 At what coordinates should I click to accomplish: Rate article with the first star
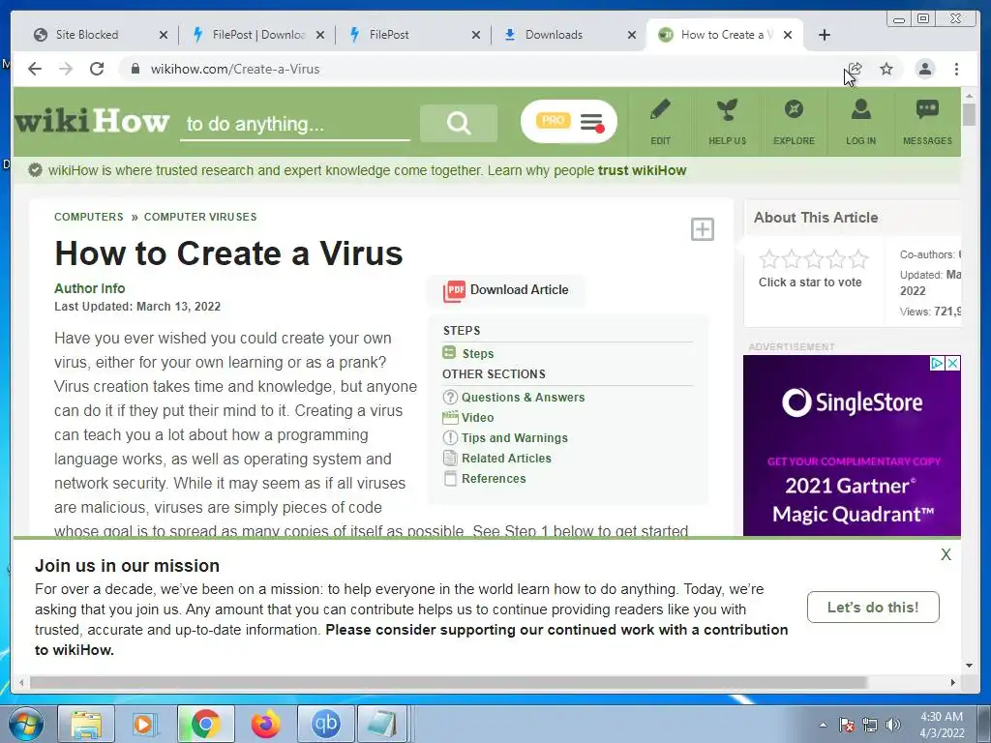tap(769, 259)
